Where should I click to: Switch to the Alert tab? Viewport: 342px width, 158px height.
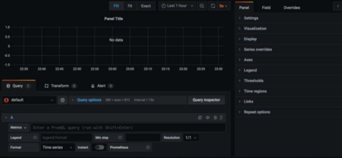tap(102, 86)
